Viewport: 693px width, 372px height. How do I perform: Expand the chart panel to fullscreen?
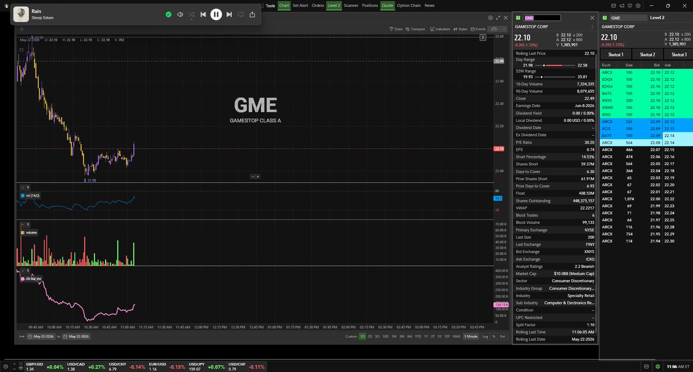click(x=498, y=18)
